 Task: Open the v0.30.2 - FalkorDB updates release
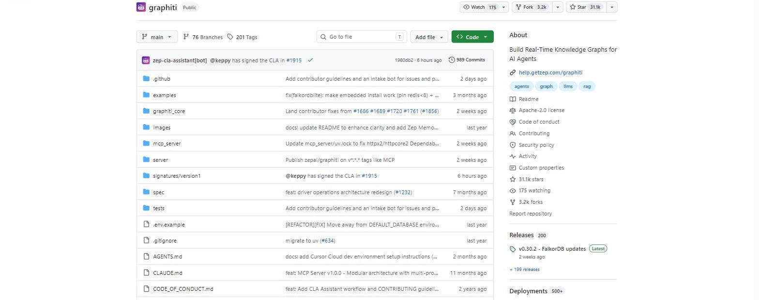(x=552, y=249)
